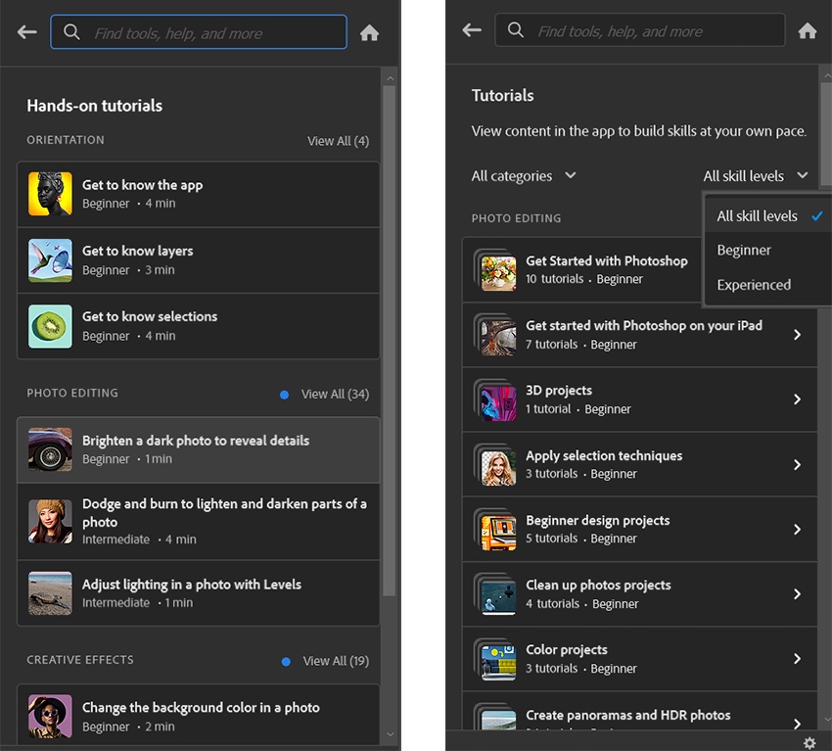Collapse the 'All skill levels' dropdown
This screenshot has height=751, width=832.
click(x=756, y=175)
